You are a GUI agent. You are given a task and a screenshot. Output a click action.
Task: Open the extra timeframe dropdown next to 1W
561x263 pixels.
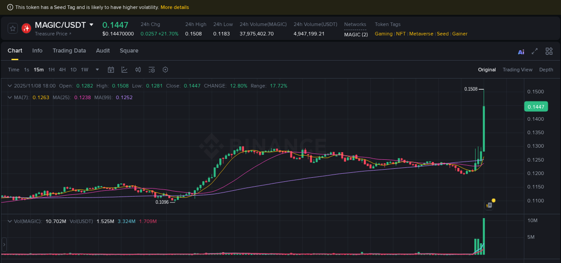97,70
